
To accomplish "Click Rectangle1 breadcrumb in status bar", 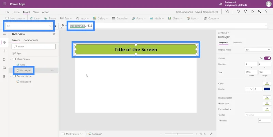I will tap(95, 134).
